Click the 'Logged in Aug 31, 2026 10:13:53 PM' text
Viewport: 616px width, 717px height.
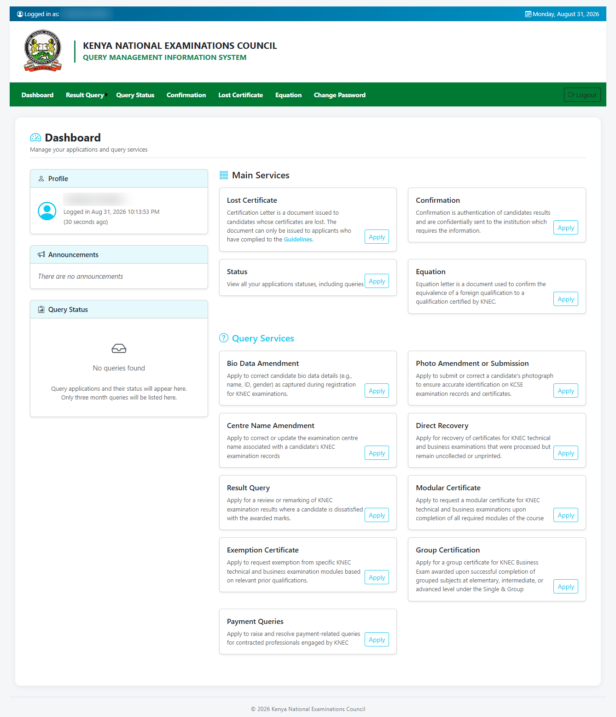coord(111,212)
